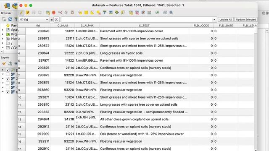269x151 pixels.
Task: Open filter features using form funnel icon
Action: pyautogui.click(x=105, y=13)
